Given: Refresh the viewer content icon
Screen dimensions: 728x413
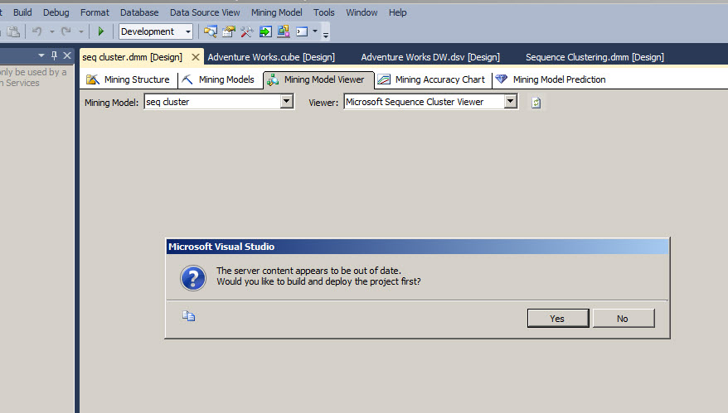Looking at the screenshot, I should (x=536, y=103).
